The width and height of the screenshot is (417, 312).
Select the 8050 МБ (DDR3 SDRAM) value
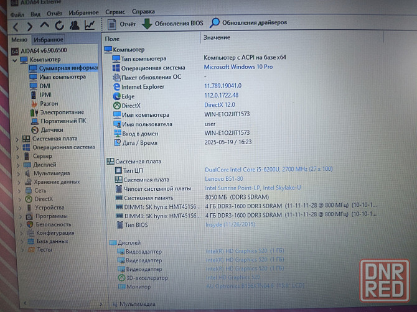[237, 197]
